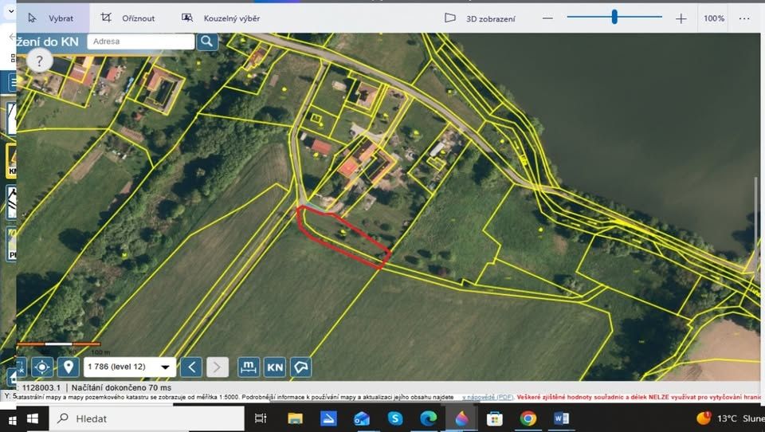This screenshot has width=765, height=432.
Task: Expand the chevron at top-left corner
Action: 10,10
